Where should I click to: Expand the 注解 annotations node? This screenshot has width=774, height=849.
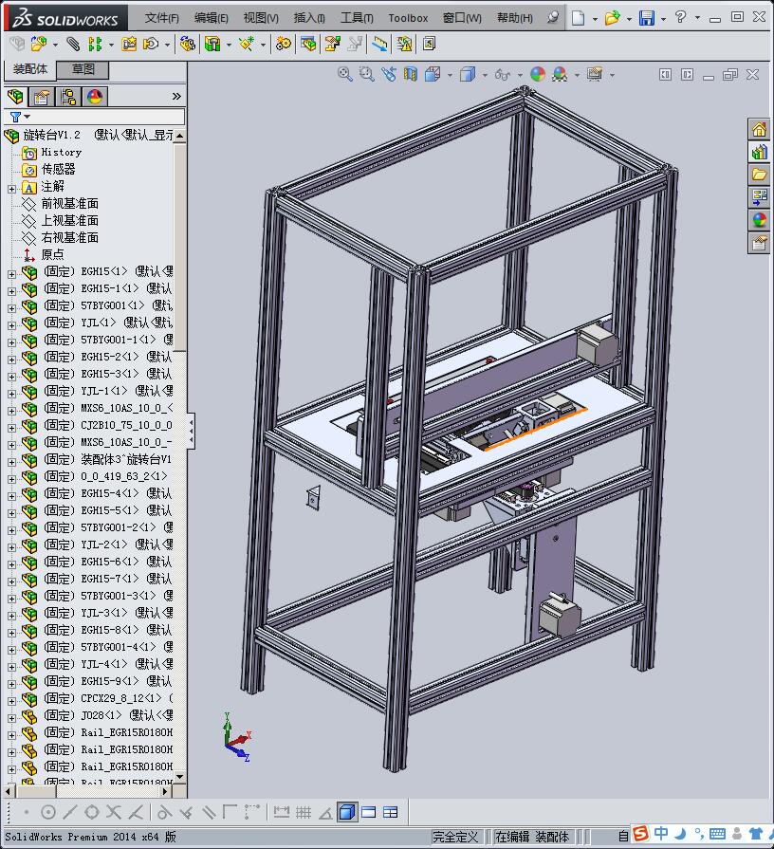12,189
